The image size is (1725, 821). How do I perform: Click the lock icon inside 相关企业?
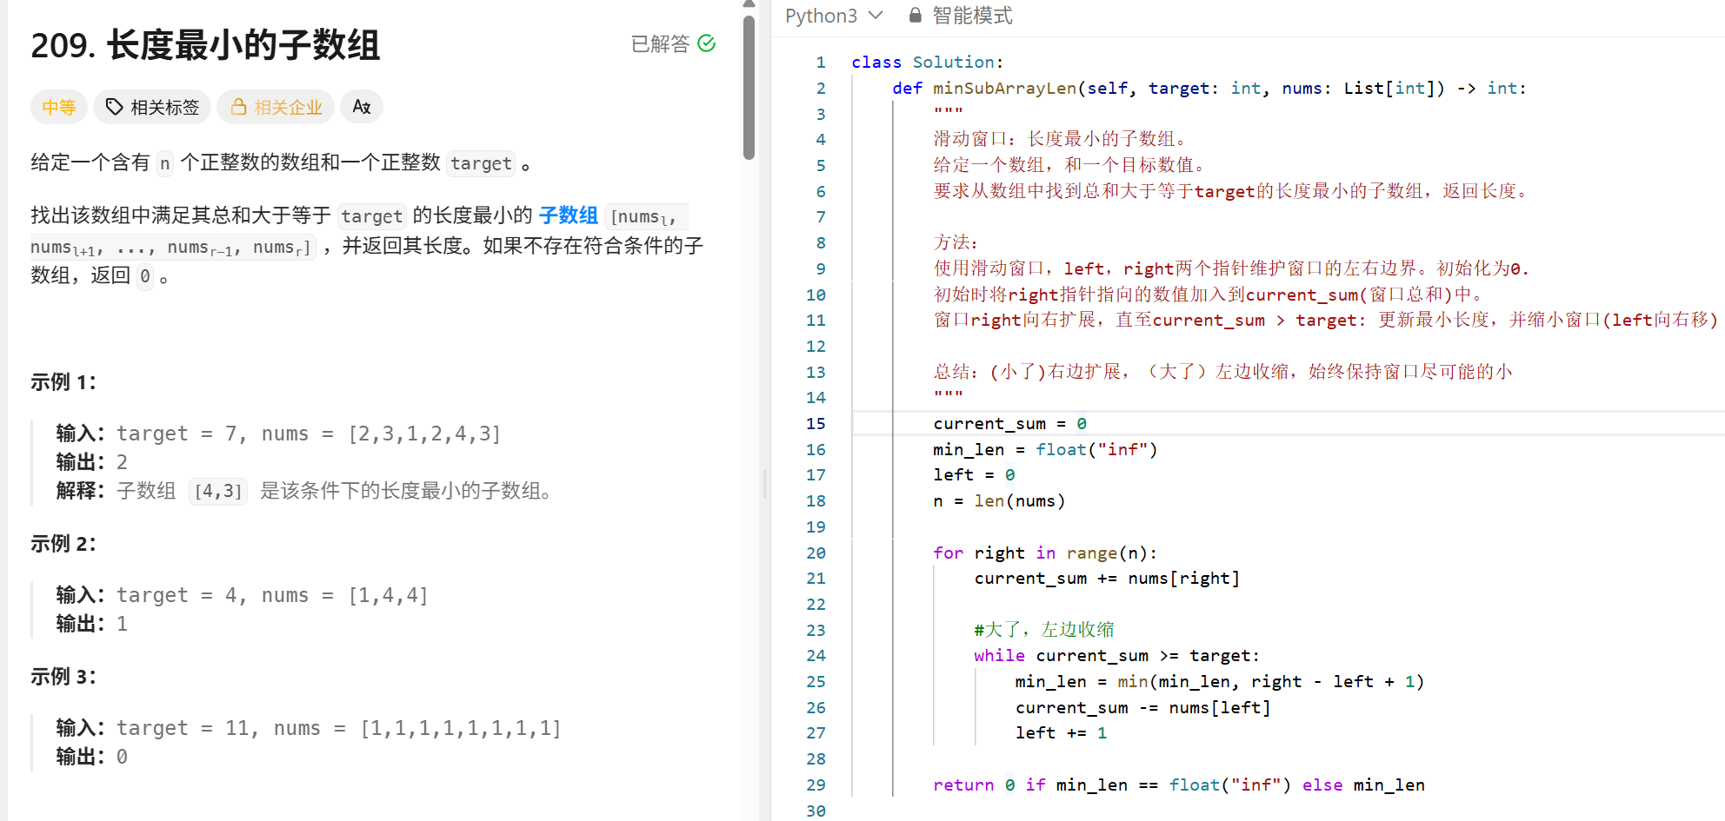(x=238, y=107)
